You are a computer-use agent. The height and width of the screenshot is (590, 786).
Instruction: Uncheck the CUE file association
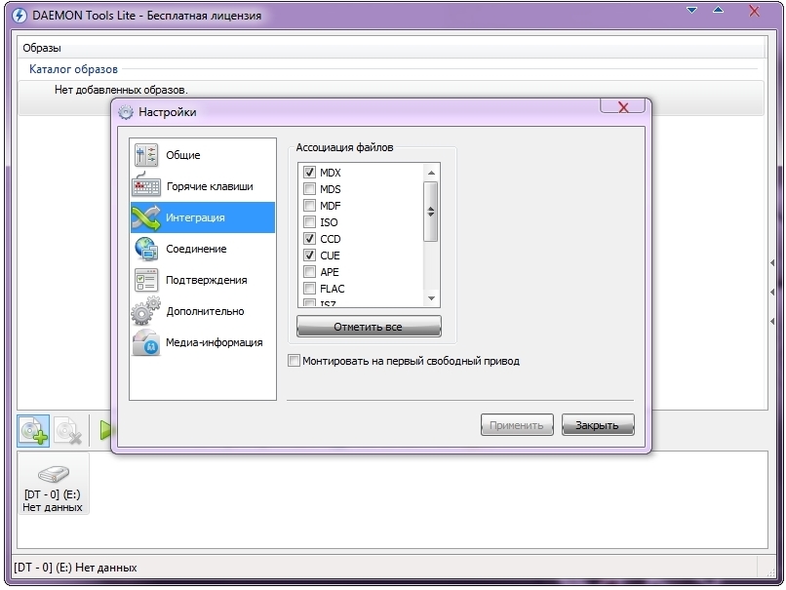(x=309, y=256)
